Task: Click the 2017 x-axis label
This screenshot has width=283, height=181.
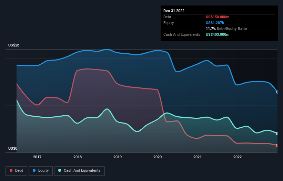Action: click(37, 157)
